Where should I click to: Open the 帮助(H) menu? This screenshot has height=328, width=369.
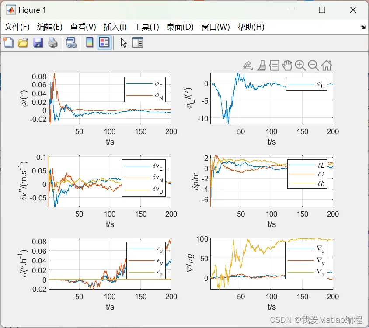click(251, 27)
